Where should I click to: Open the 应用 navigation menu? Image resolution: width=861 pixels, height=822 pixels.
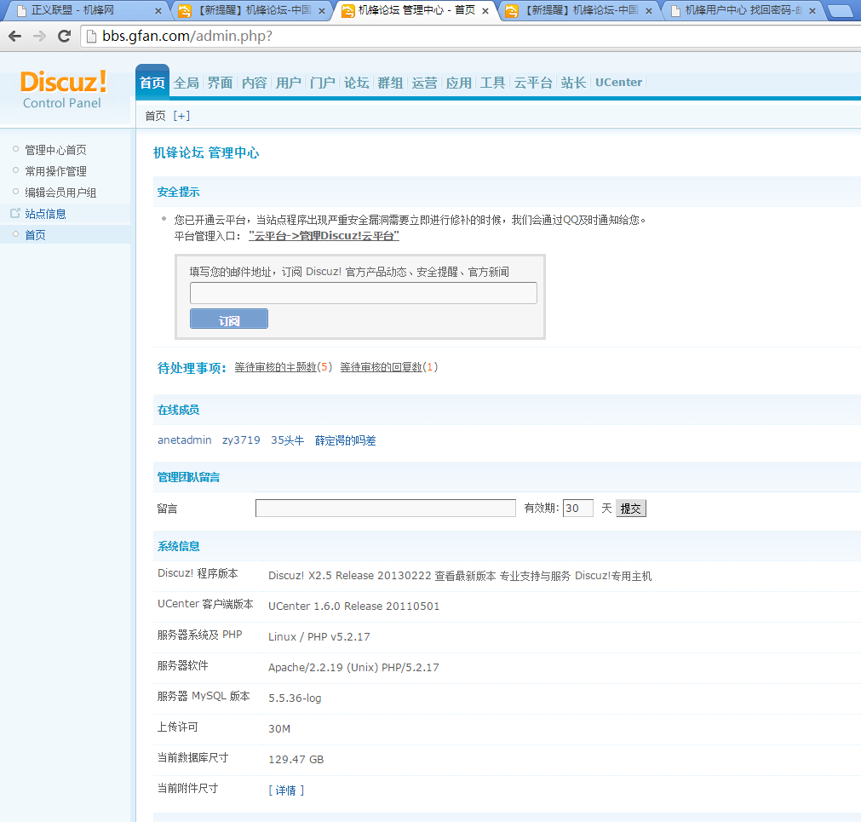458,83
